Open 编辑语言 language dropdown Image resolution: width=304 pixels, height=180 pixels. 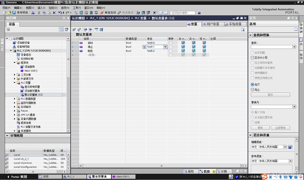click(285, 147)
